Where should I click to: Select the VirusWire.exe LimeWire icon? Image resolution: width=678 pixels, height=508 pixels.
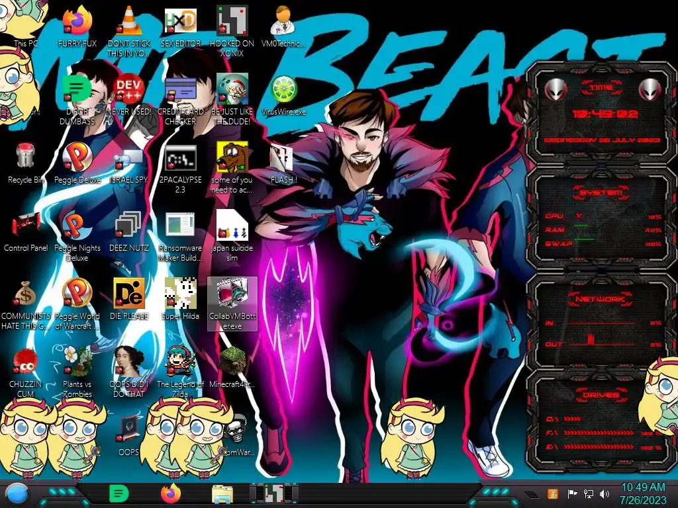(283, 95)
